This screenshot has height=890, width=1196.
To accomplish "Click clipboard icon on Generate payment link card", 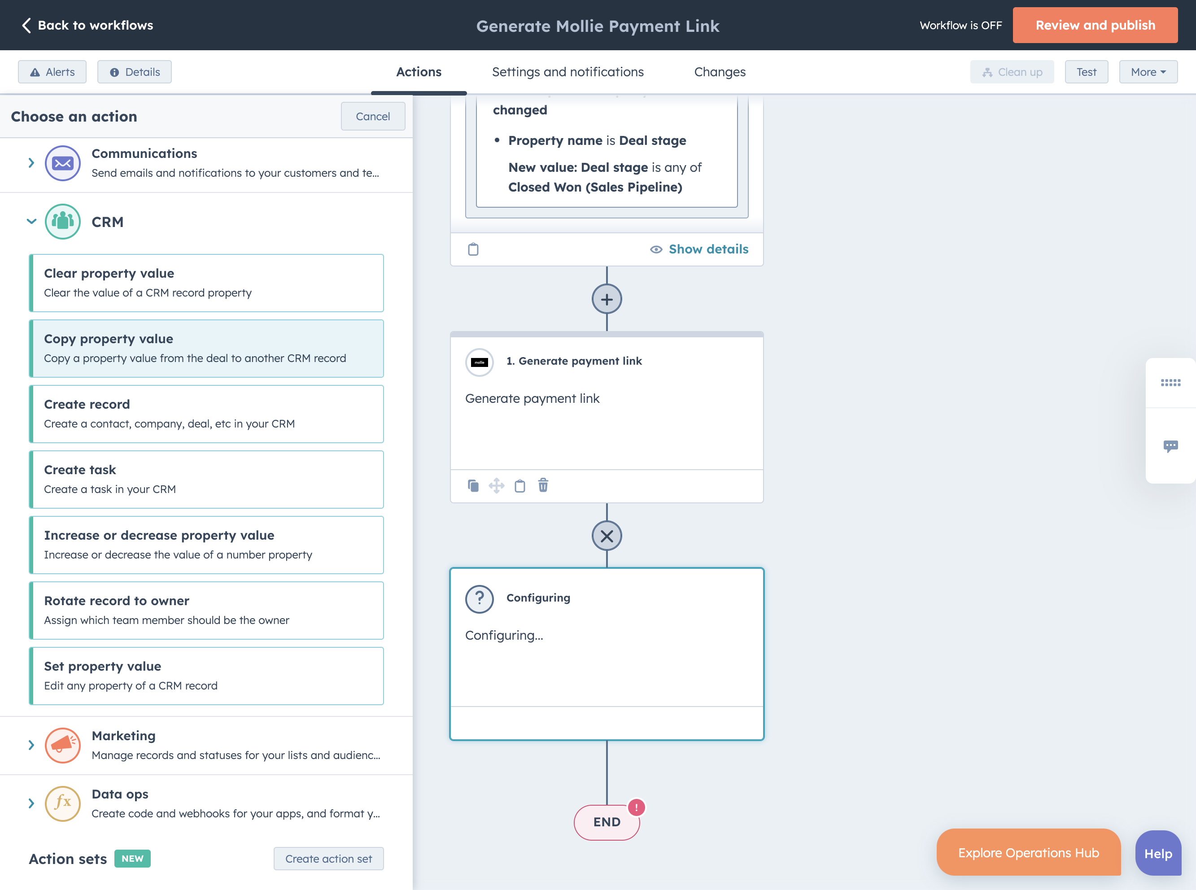I will pos(520,486).
